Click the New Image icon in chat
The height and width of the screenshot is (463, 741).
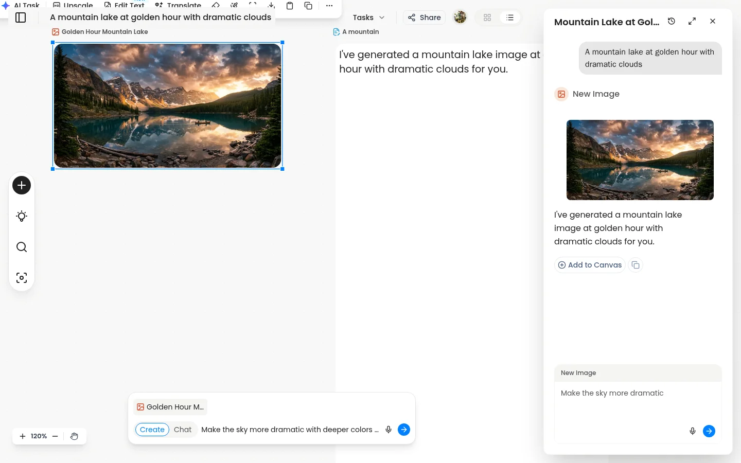561,94
